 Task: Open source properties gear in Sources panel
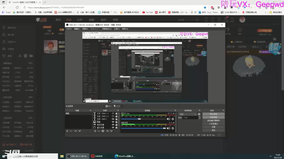pos(103,131)
